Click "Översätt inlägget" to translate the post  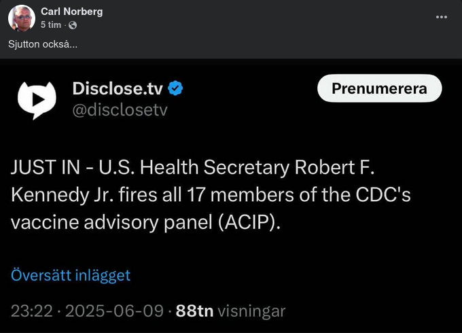70,275
